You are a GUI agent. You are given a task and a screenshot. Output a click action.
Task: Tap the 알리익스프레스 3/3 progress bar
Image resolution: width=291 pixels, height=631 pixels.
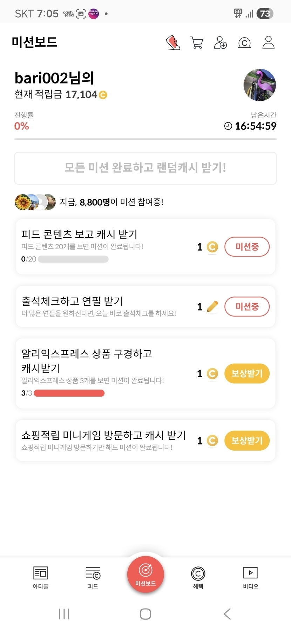click(69, 393)
